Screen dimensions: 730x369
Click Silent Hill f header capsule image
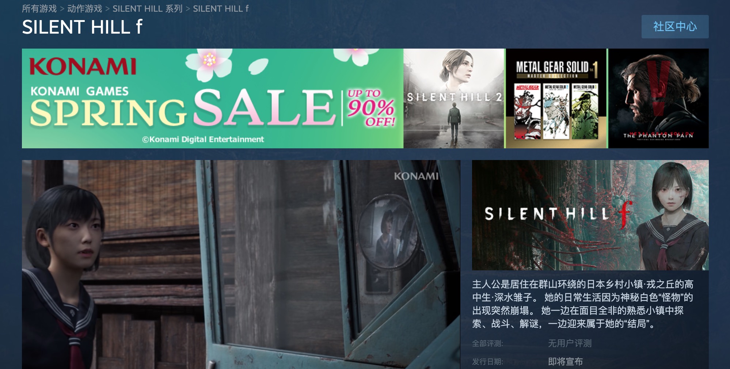(x=590, y=215)
